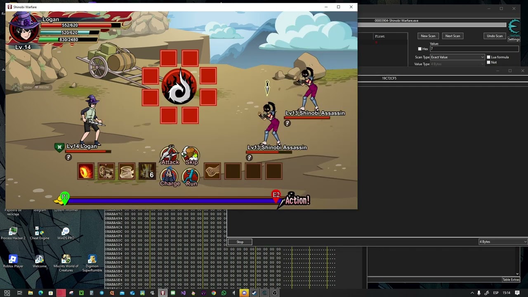Screen dimensions: 528x297
Task: Select the skill on cooldown showing 6
Action: coord(147,172)
